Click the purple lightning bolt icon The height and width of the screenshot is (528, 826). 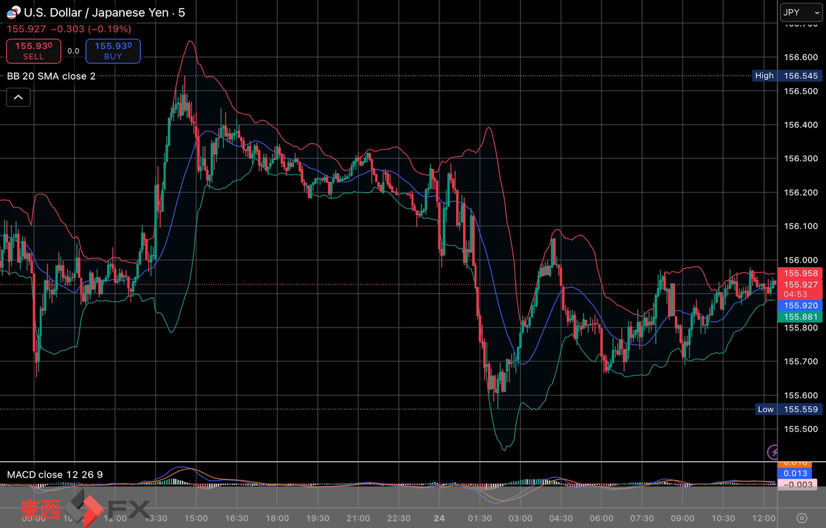coord(773,451)
